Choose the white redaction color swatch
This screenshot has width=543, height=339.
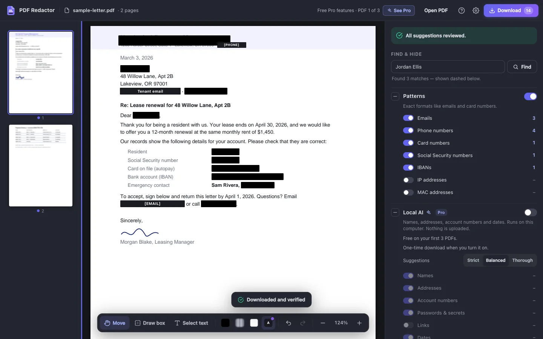click(254, 323)
